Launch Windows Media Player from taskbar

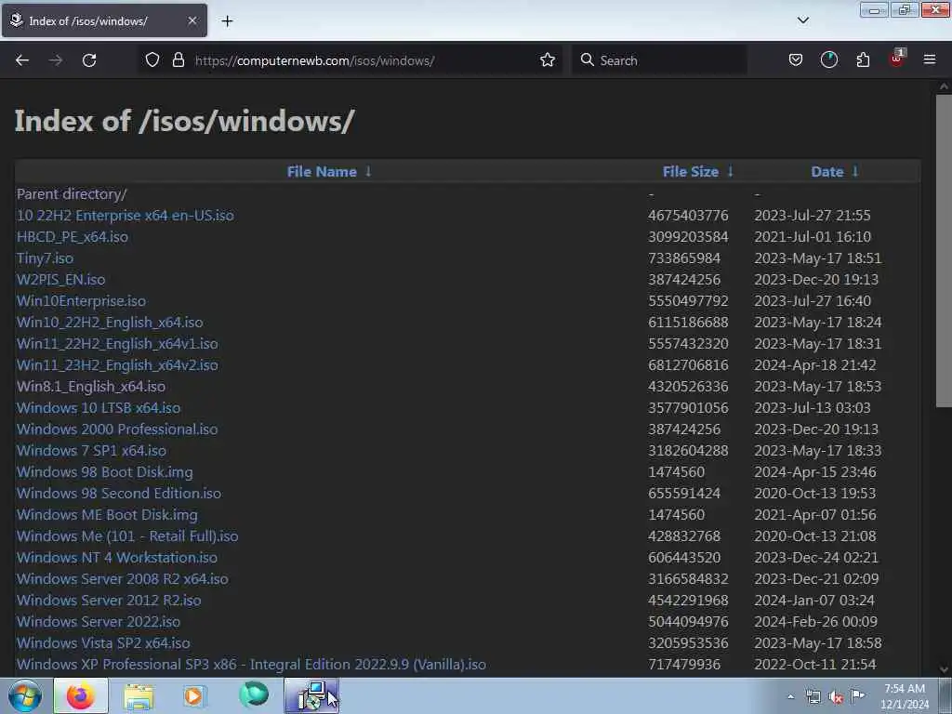[x=194, y=695]
